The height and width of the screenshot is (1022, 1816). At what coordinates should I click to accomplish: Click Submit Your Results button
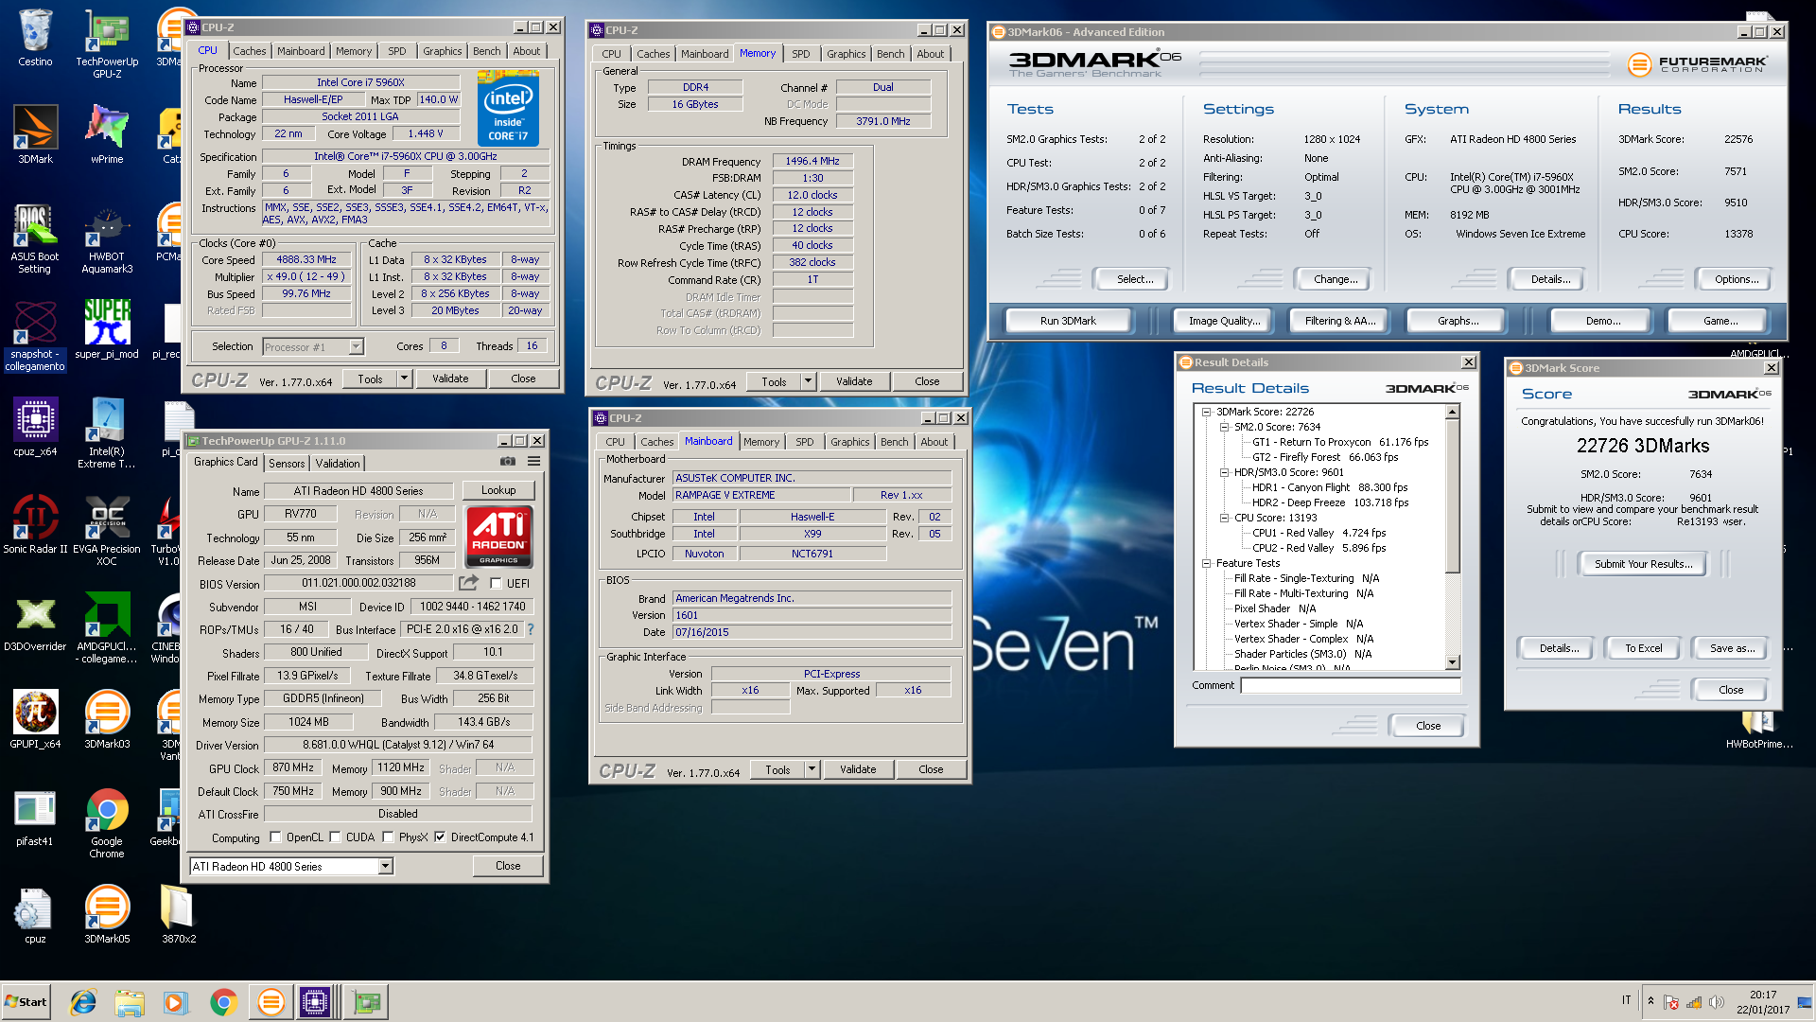pos(1643,564)
